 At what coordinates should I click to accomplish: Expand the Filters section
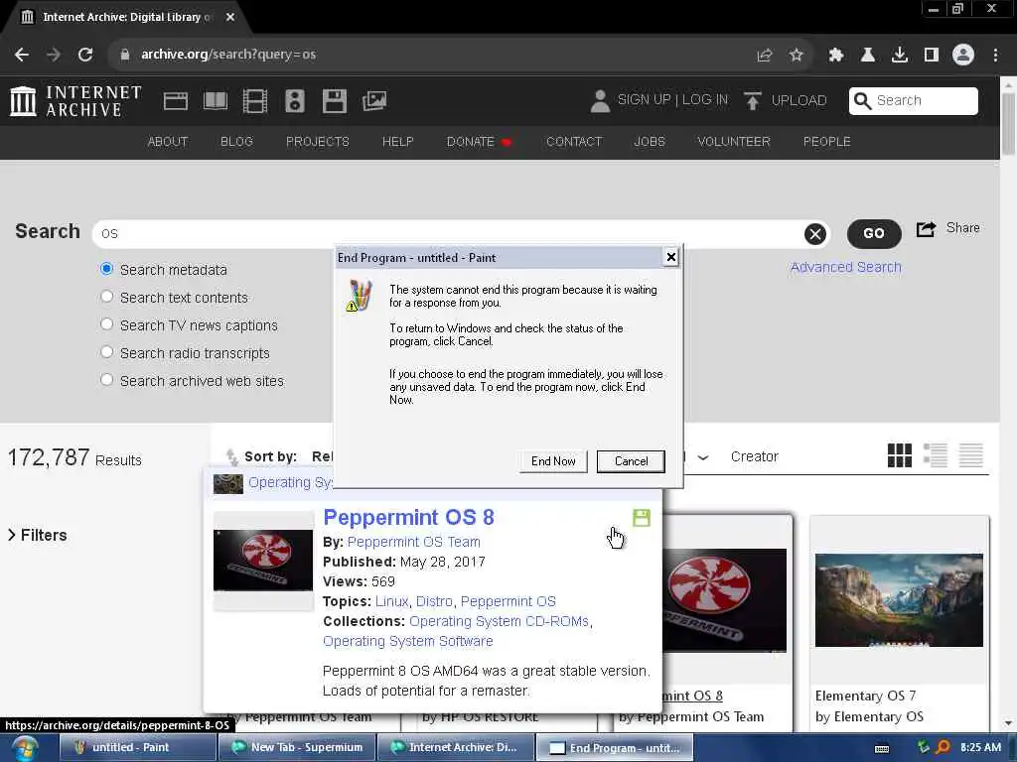tap(38, 535)
